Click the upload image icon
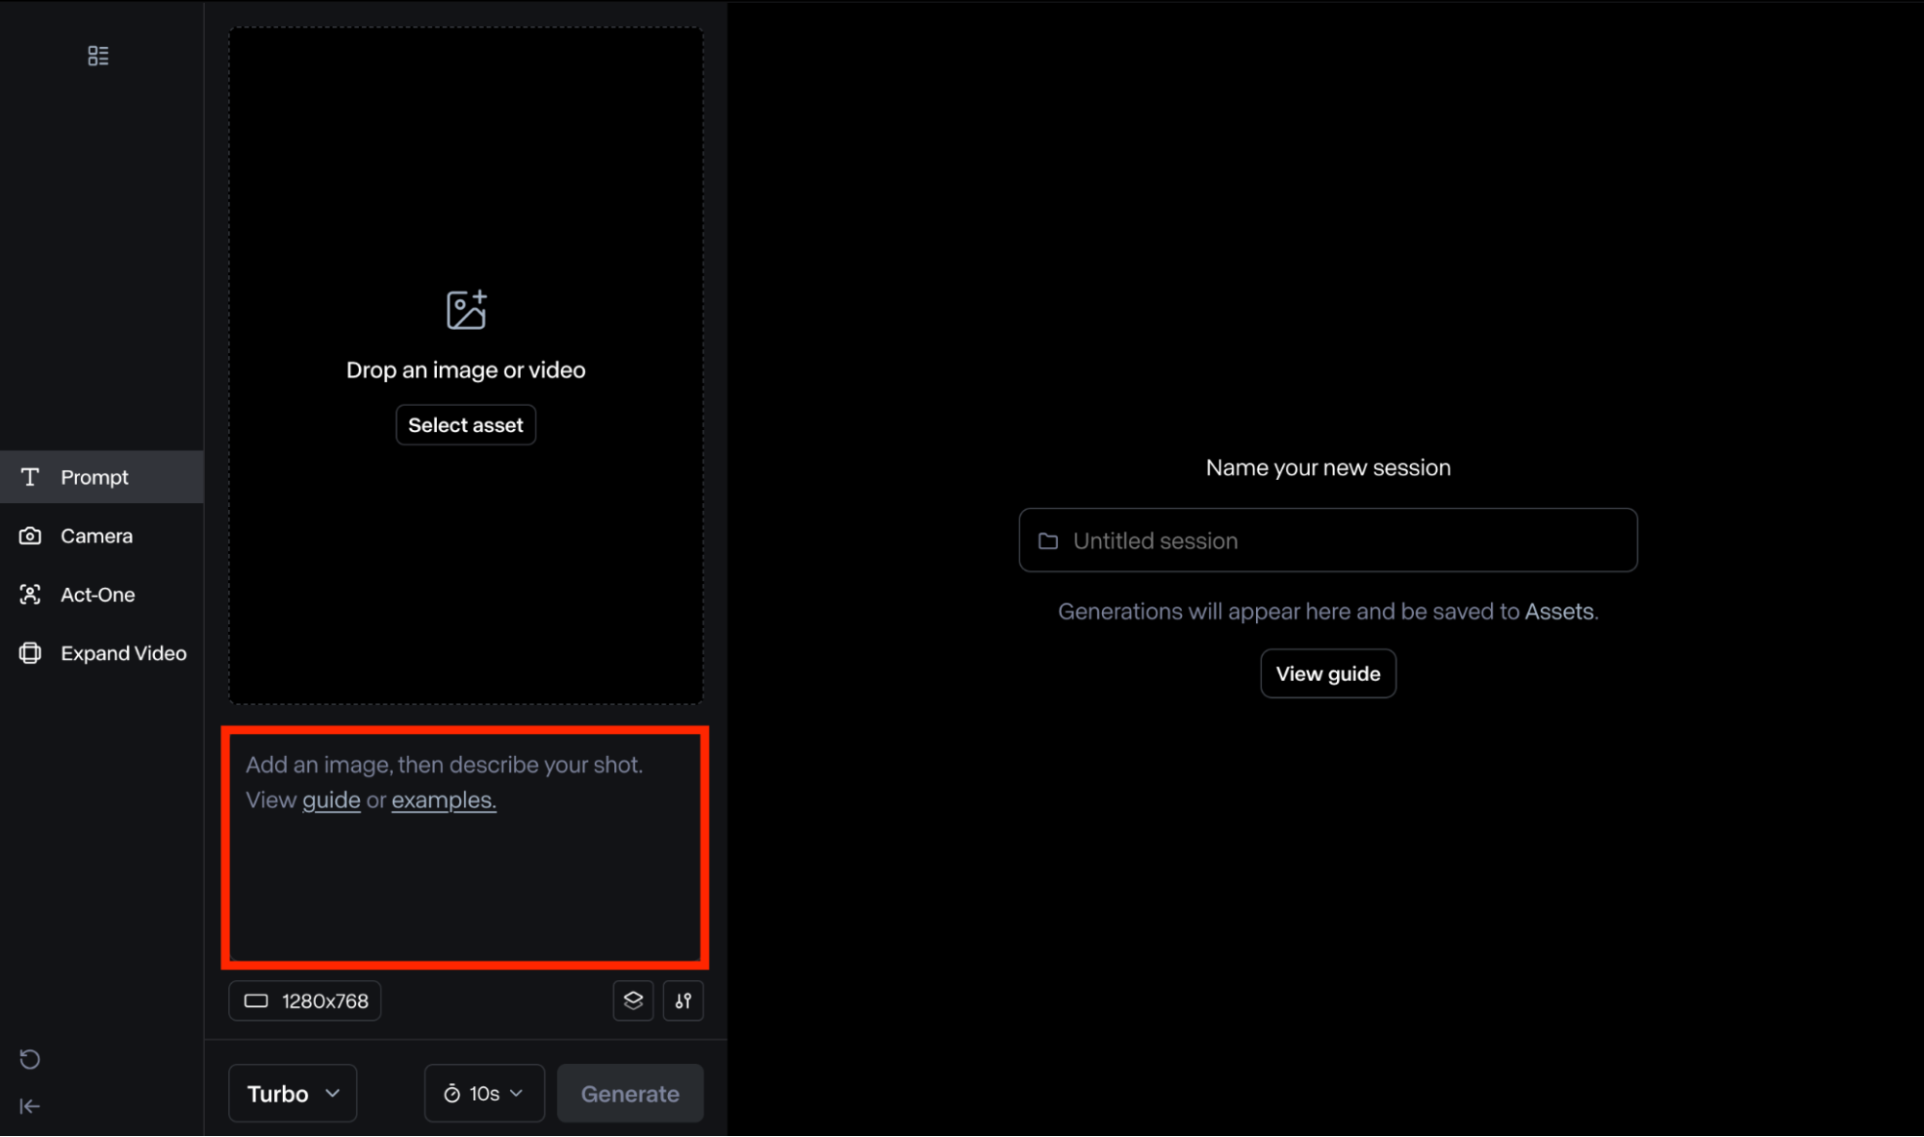Image resolution: width=1924 pixels, height=1137 pixels. point(465,309)
